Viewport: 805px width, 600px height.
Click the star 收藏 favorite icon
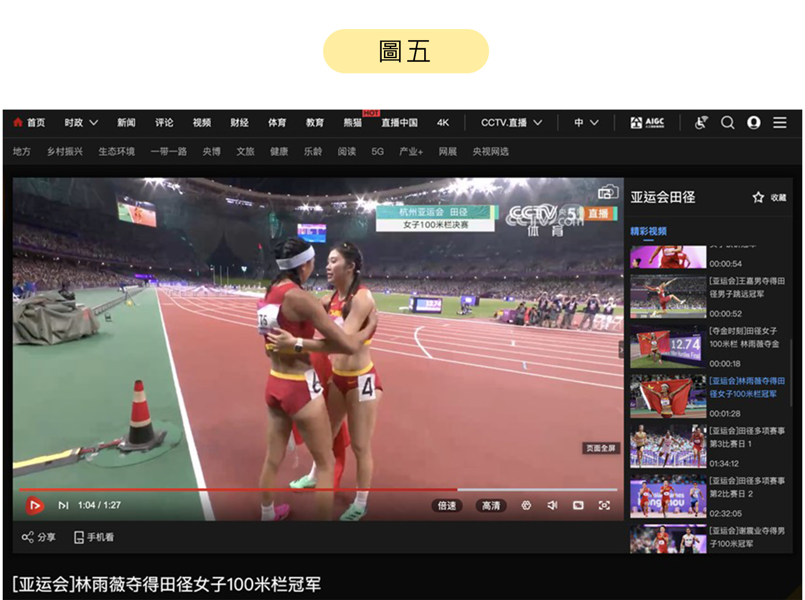click(758, 197)
